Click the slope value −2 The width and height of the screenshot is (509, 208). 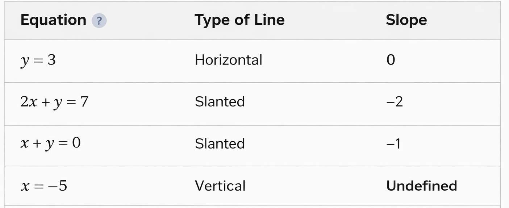coord(394,102)
